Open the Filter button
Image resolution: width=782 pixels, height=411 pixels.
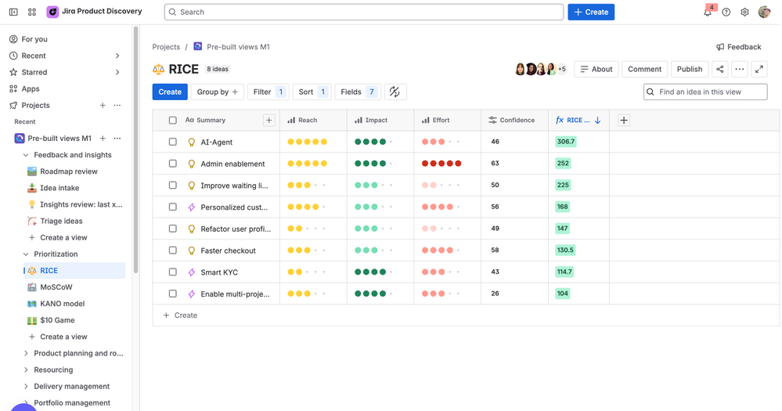[x=268, y=92]
